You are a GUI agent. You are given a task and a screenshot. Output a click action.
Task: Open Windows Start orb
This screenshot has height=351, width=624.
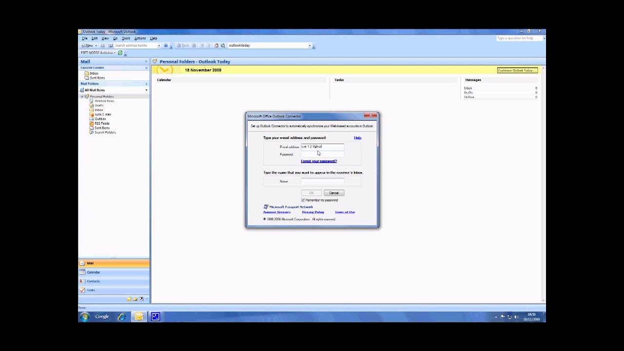click(85, 317)
